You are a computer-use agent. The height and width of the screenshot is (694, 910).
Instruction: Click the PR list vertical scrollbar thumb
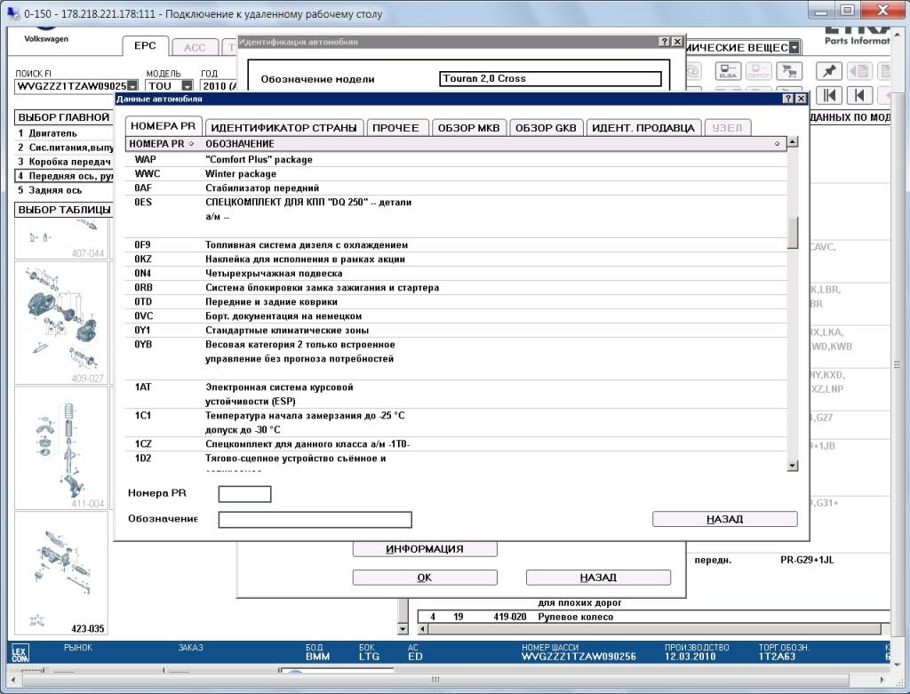[x=792, y=232]
